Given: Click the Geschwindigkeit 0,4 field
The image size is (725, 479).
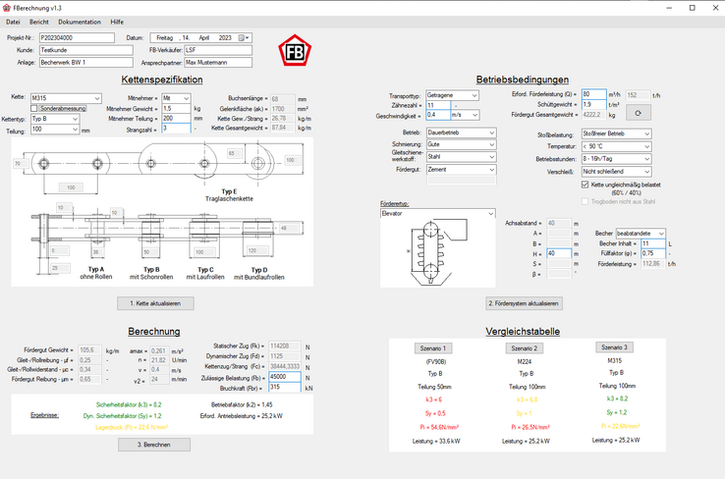Looking at the screenshot, I should pos(437,115).
